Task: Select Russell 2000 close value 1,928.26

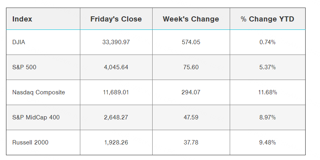Action: point(116,142)
